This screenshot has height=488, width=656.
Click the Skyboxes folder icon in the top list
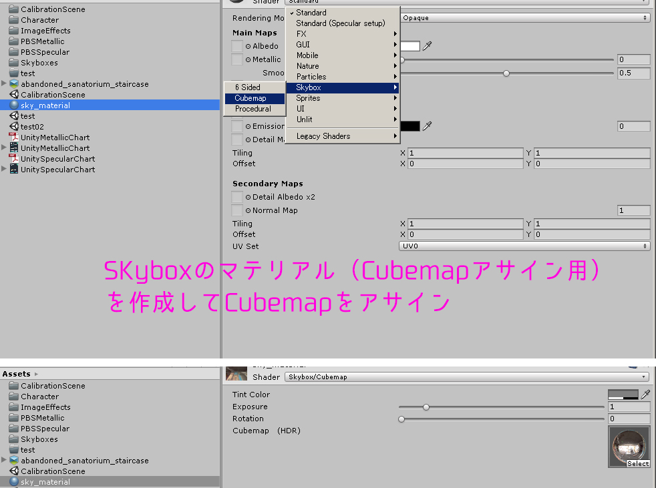pos(14,63)
